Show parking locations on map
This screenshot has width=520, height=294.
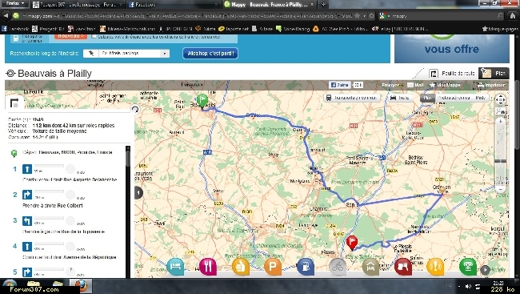point(273,267)
